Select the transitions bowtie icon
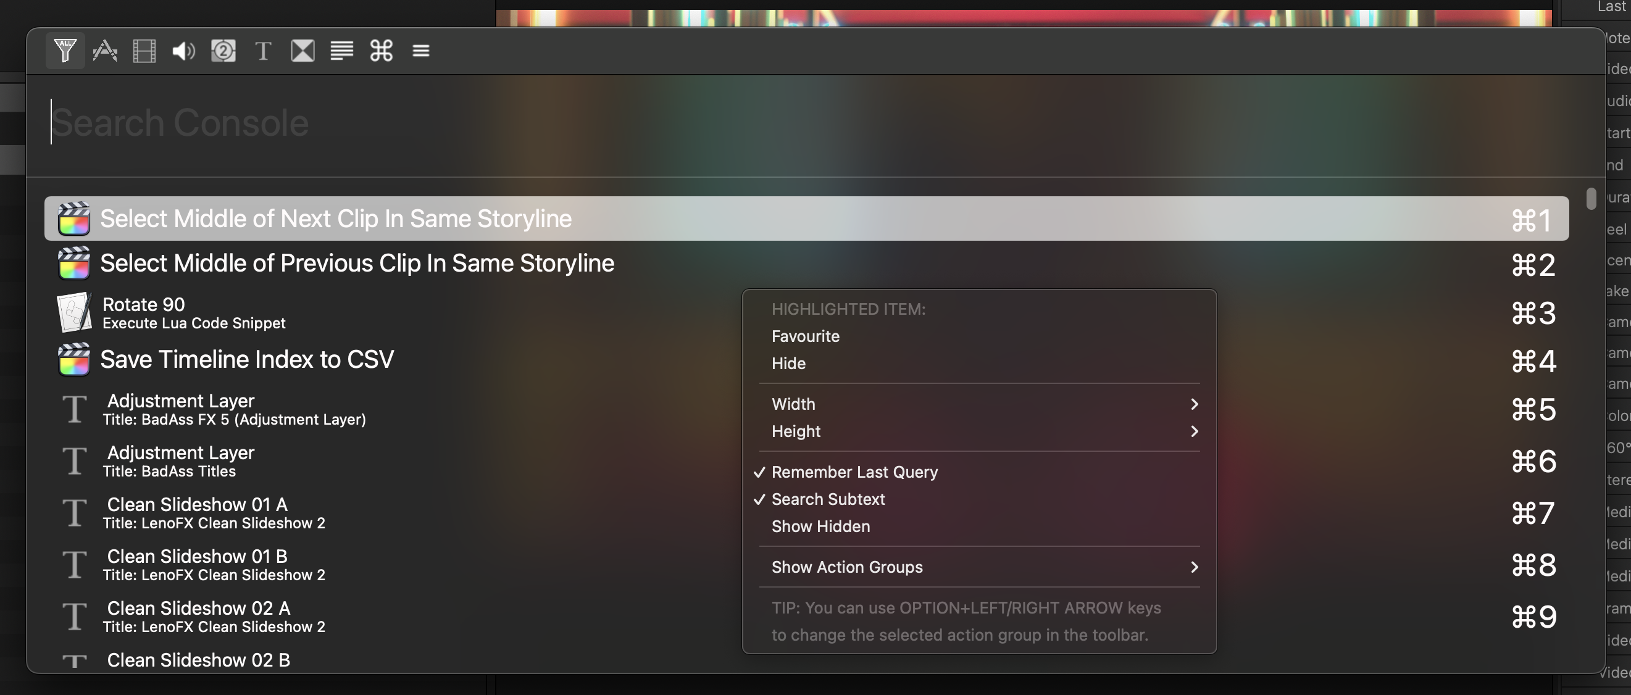The image size is (1631, 695). tap(302, 50)
